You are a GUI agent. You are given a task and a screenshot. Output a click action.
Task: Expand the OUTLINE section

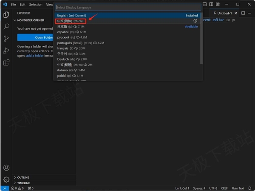[23, 177]
